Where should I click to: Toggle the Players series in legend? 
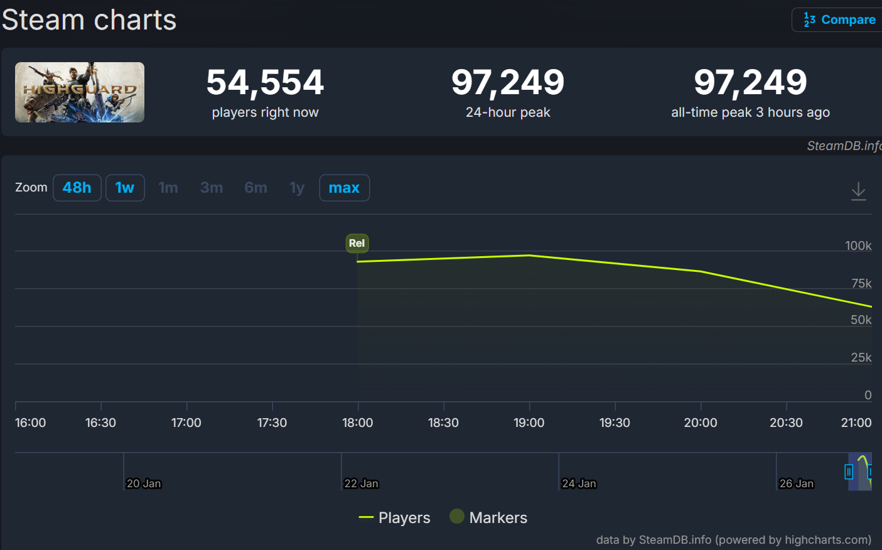pyautogui.click(x=395, y=517)
